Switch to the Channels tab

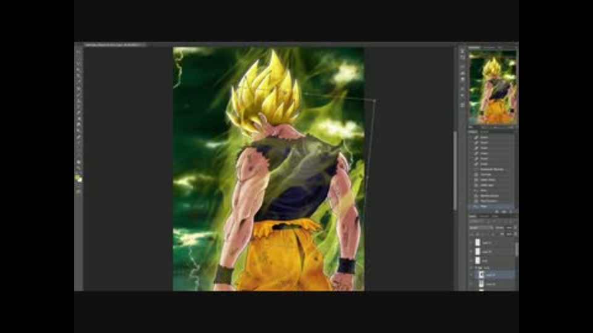click(484, 216)
